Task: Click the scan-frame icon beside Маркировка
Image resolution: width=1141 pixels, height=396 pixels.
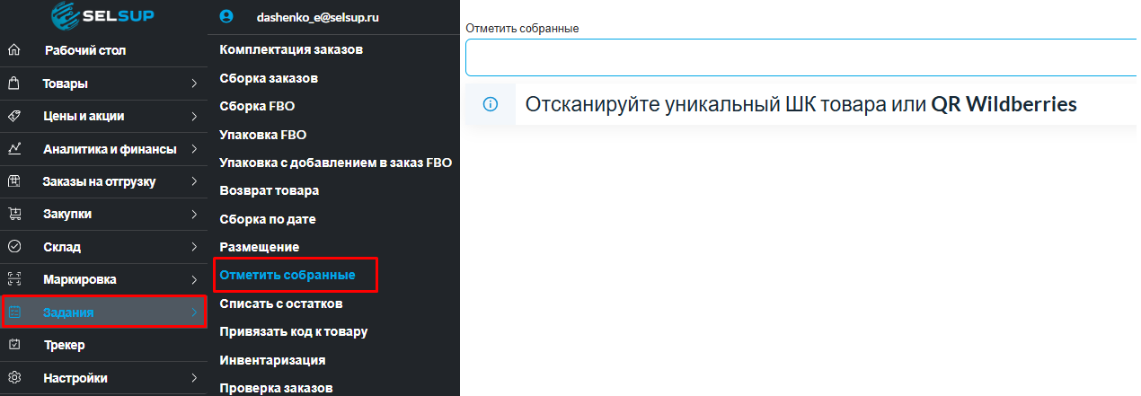Action: 13,279
